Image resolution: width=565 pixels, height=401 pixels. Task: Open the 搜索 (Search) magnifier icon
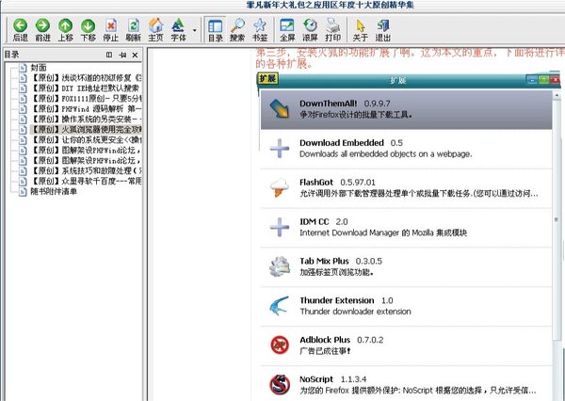237,28
